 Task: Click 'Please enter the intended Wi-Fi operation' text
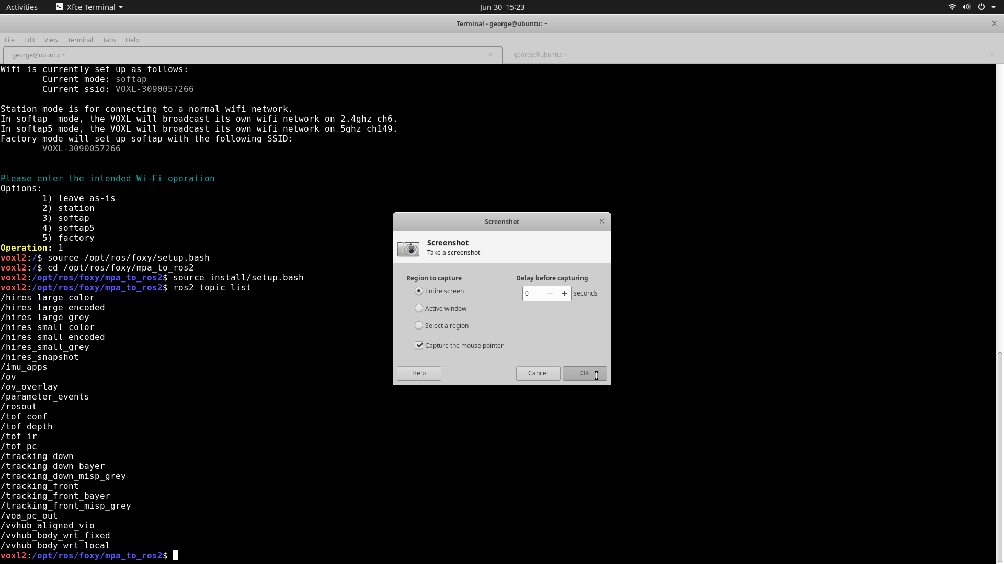[x=108, y=179]
